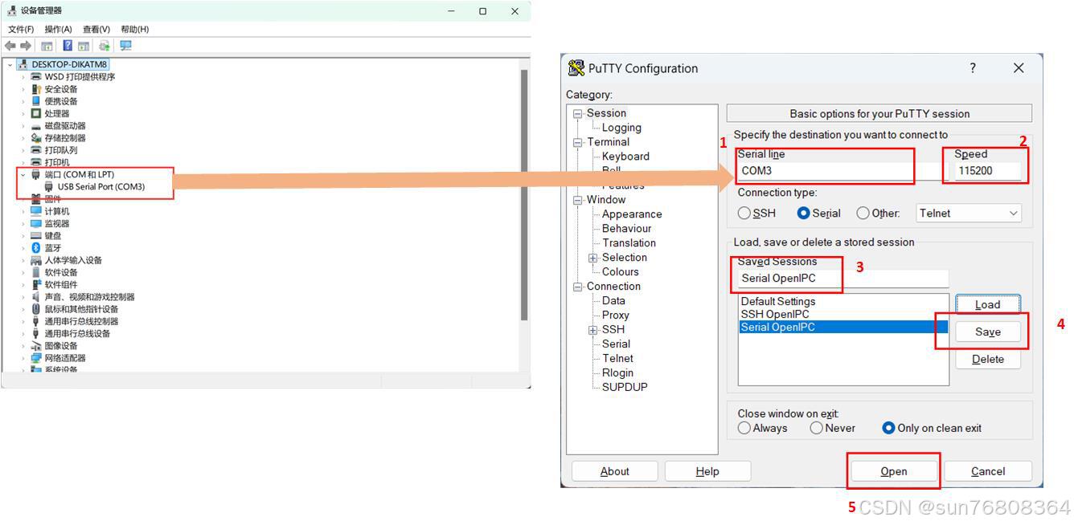Click the 人体学输入设备 HID icon

36,260
